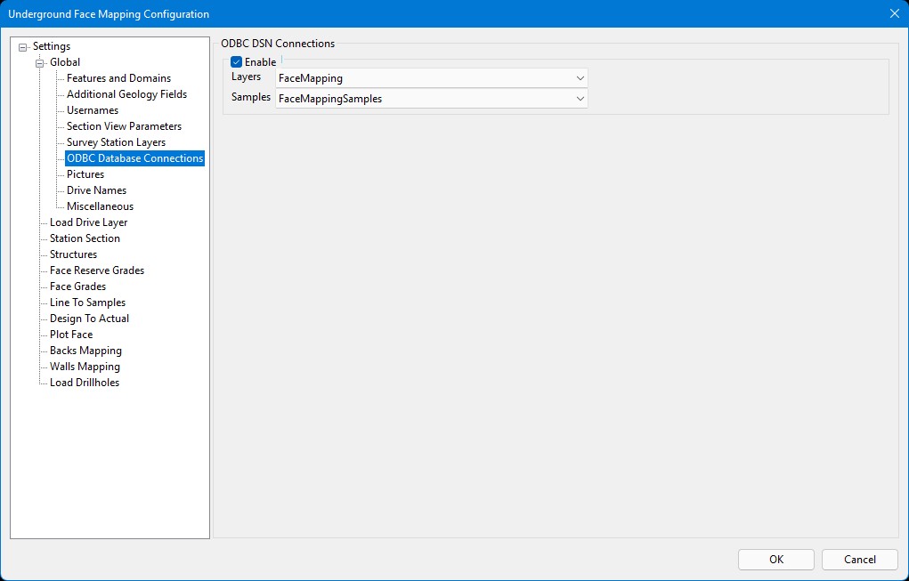Close the configuration dialog window
The width and height of the screenshot is (909, 581).
coord(894,13)
